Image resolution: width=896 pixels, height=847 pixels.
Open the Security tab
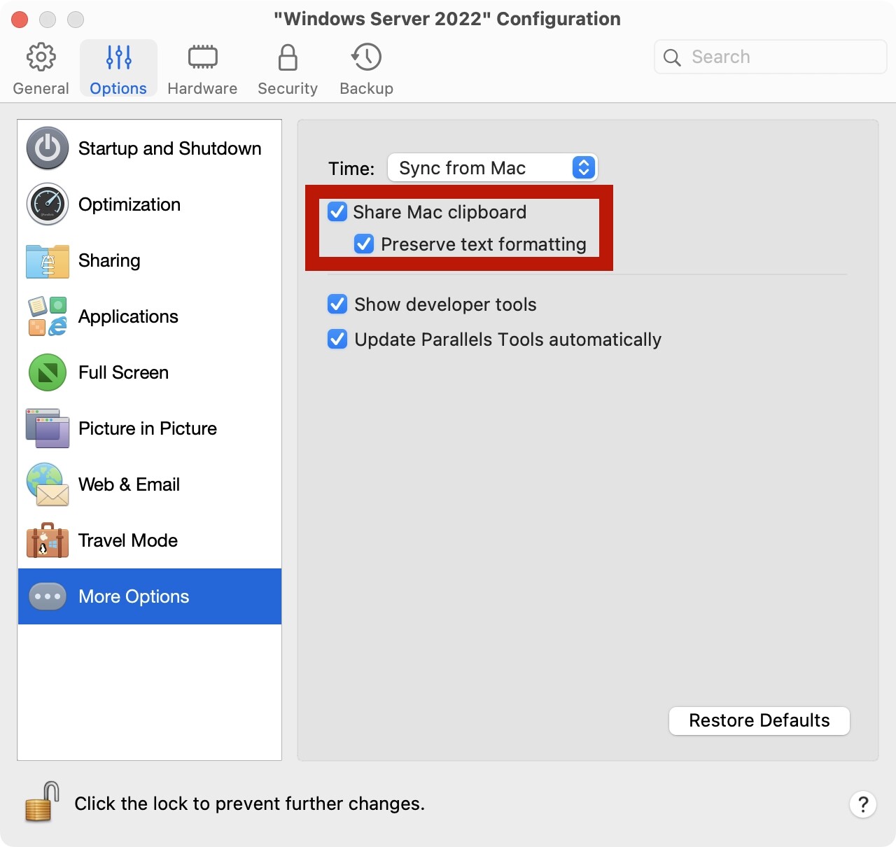click(x=288, y=69)
